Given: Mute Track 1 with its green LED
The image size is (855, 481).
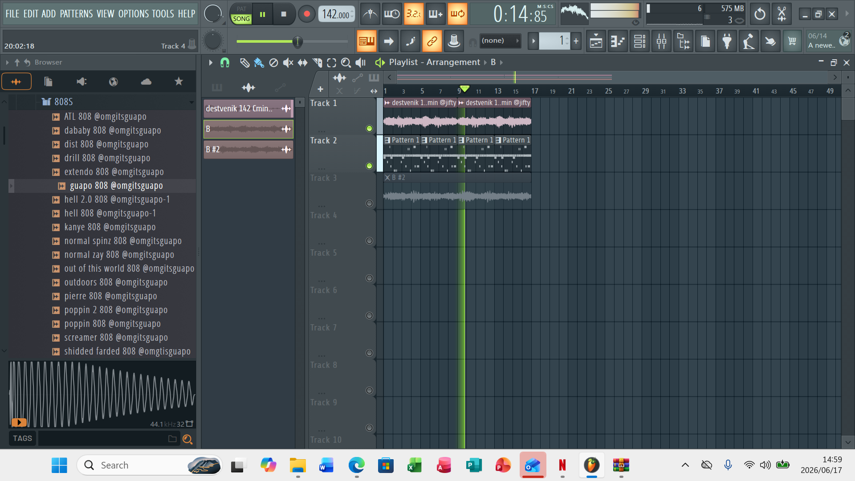Looking at the screenshot, I should point(369,129).
